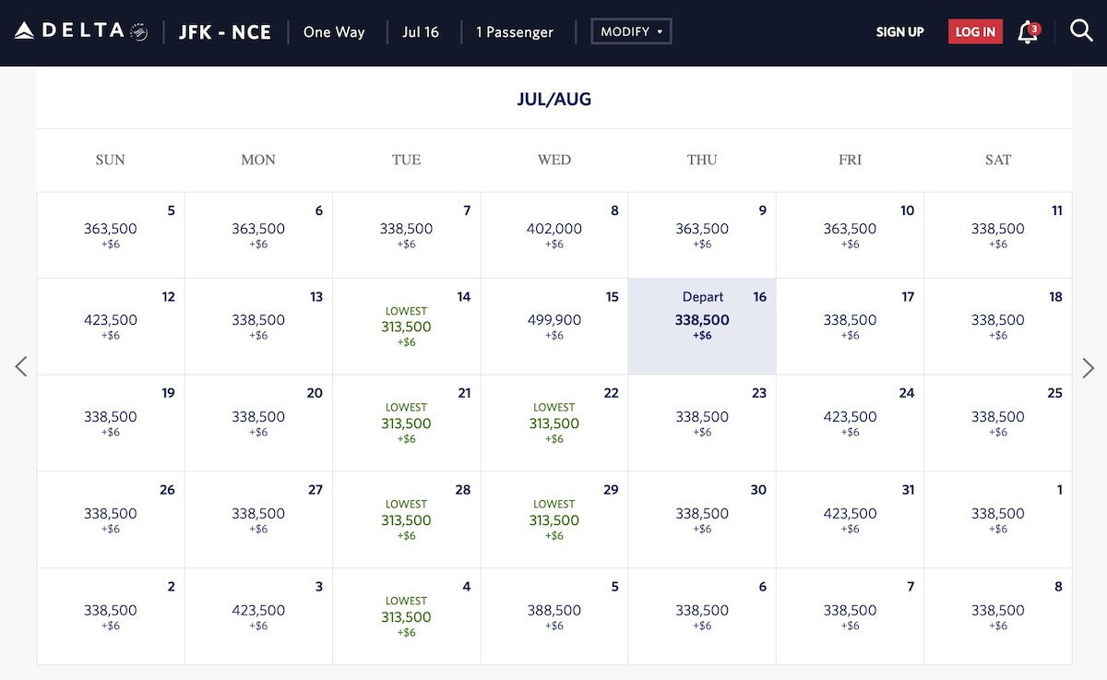This screenshot has height=680, width=1107.
Task: Open the search magnifier icon
Action: pyautogui.click(x=1081, y=31)
